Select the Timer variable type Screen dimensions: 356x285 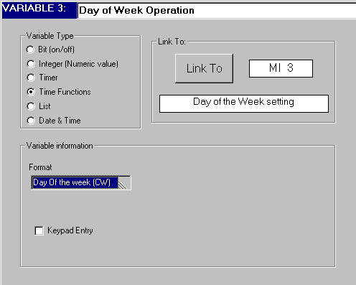coord(31,78)
